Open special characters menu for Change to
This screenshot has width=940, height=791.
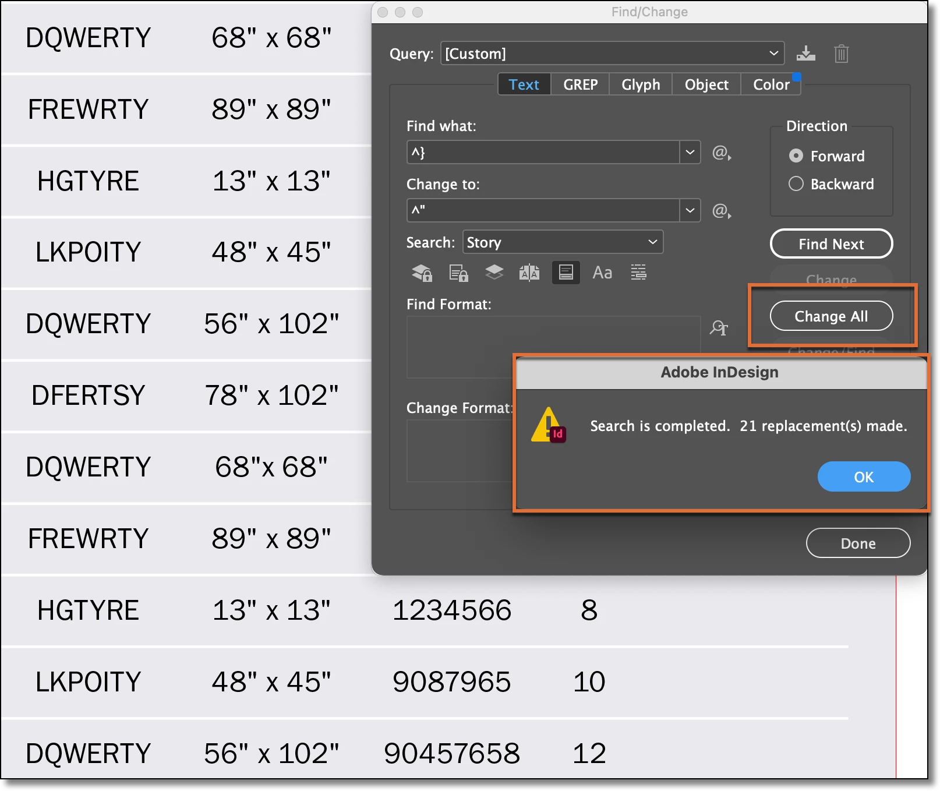click(722, 210)
